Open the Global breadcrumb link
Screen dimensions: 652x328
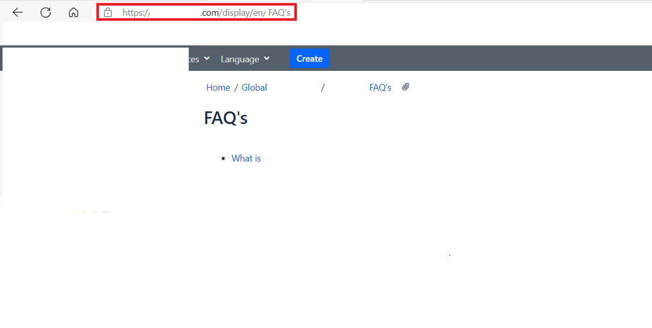[x=254, y=88]
